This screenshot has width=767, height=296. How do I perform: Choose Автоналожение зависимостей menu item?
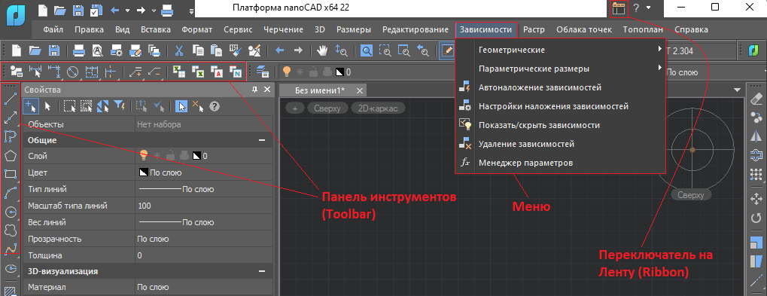(561, 87)
